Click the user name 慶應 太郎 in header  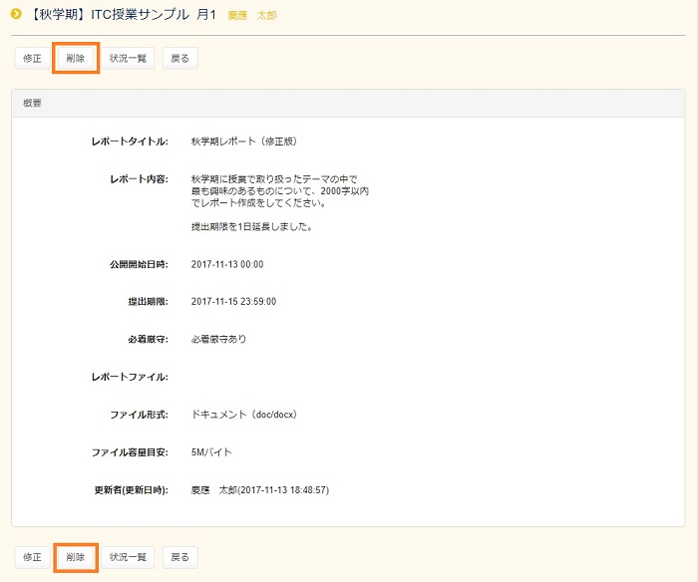[252, 16]
